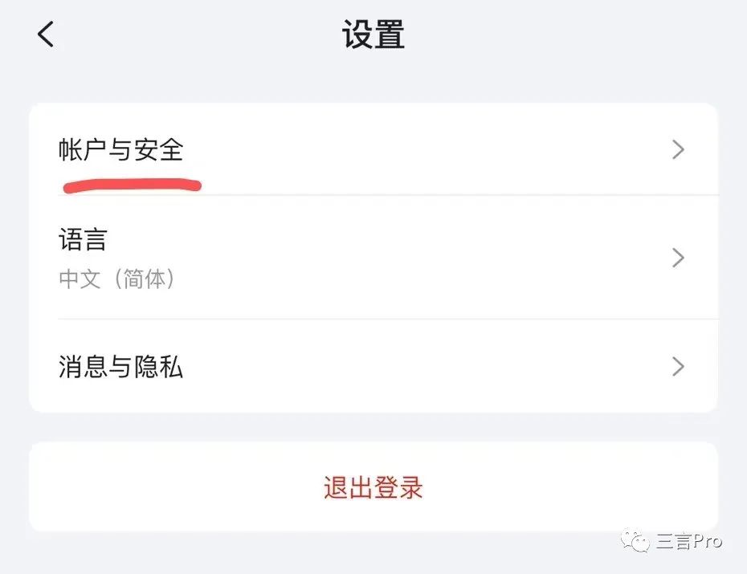
Task: Click the 消息与隐私 label text
Action: [x=120, y=367]
